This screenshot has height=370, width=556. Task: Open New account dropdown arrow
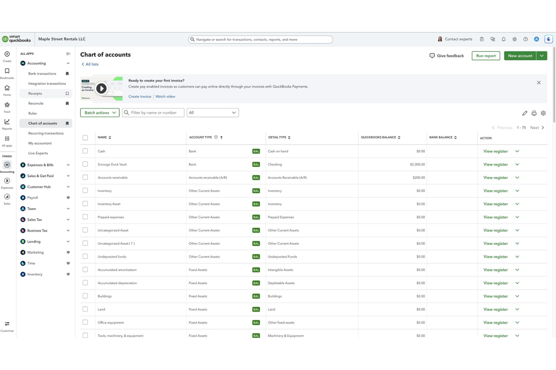tap(542, 56)
